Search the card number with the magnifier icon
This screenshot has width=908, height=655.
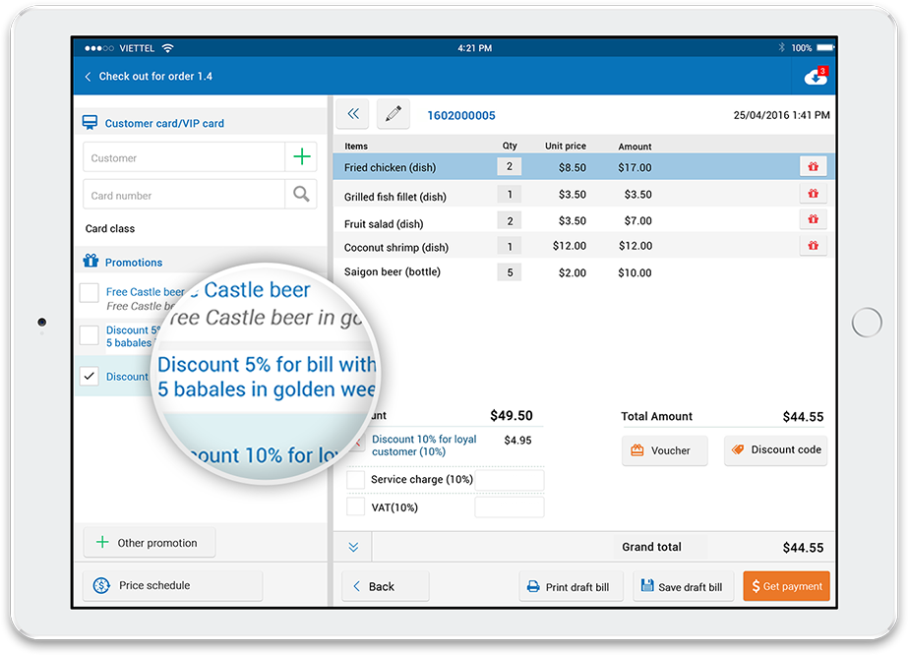(x=301, y=194)
